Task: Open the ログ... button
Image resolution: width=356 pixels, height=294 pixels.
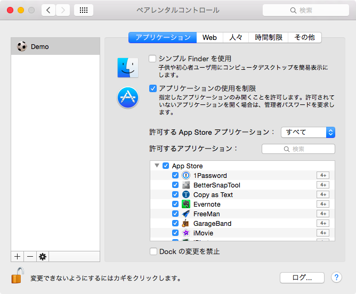Action: pos(302,277)
